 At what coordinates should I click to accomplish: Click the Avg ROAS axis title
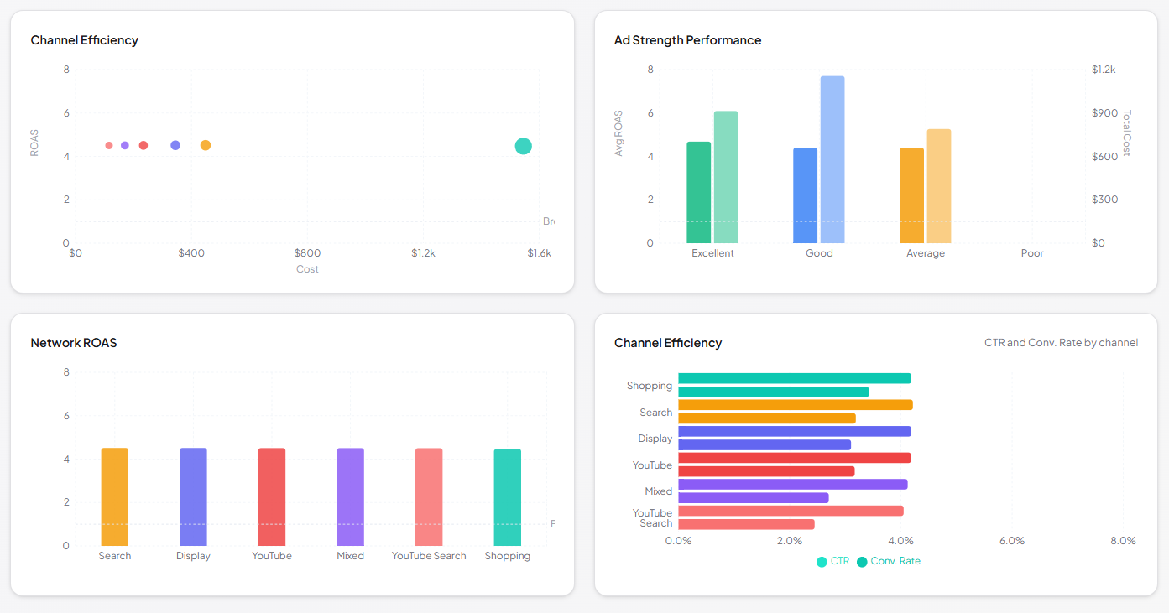click(x=618, y=133)
